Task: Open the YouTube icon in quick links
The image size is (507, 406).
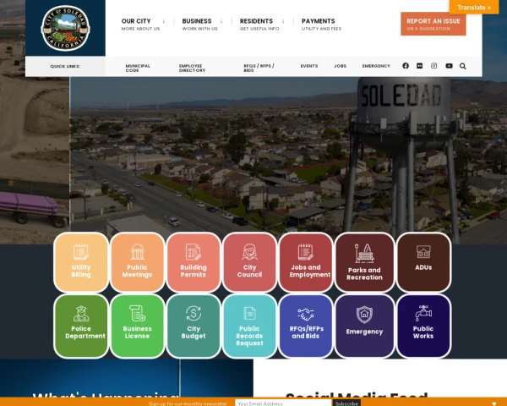Action: point(449,66)
